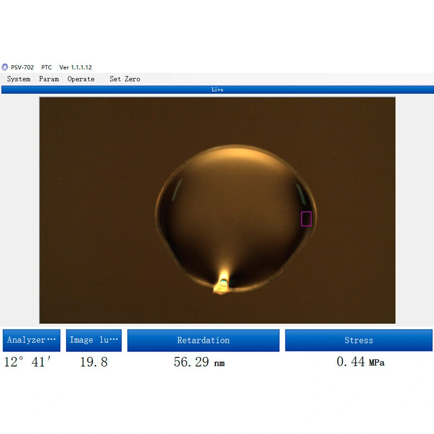Click the image luminance value 19.8
This screenshot has width=434, height=434.
(93, 362)
